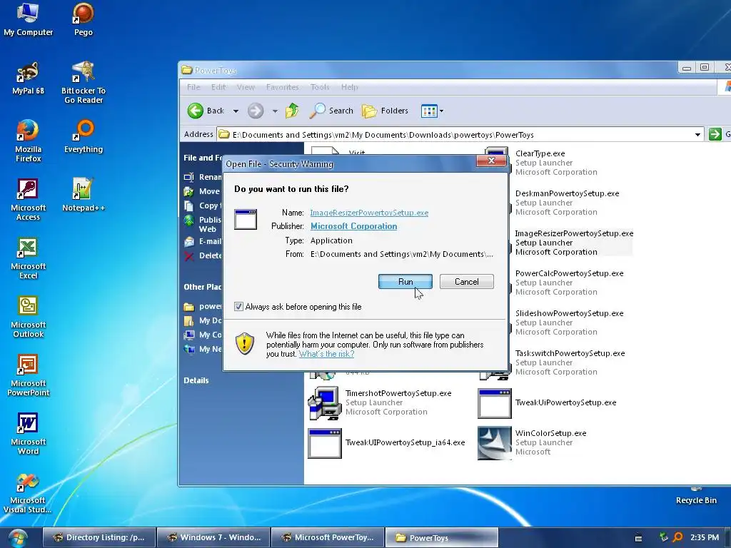Click What's the risk? link
This screenshot has height=548, width=731.
coord(326,354)
